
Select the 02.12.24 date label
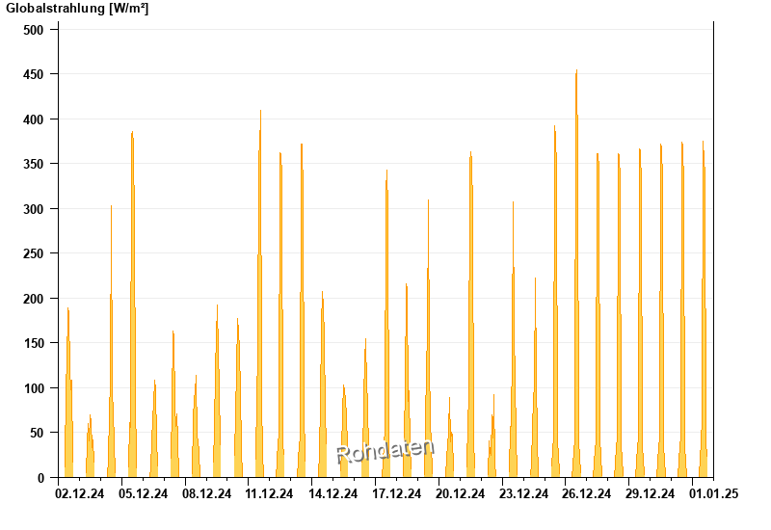[80, 493]
